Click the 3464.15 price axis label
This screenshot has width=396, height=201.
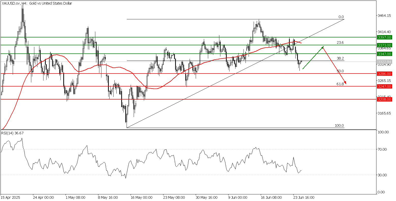click(x=385, y=16)
